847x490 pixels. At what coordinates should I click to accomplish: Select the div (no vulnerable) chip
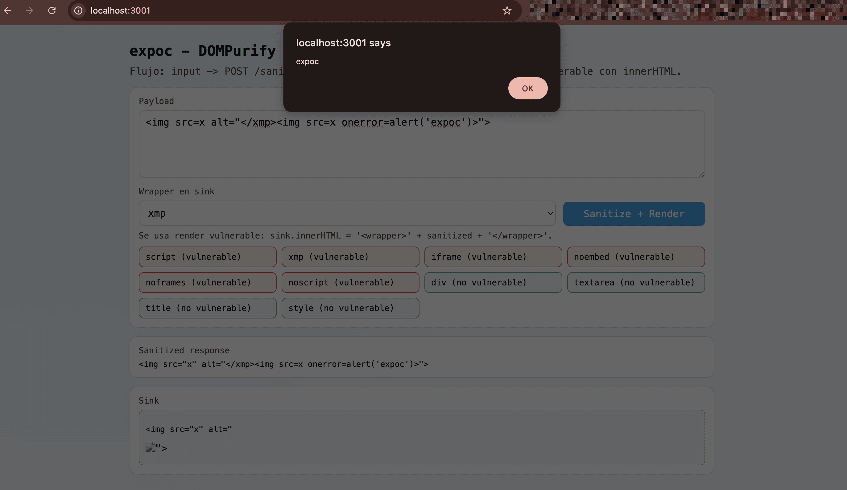(x=493, y=283)
